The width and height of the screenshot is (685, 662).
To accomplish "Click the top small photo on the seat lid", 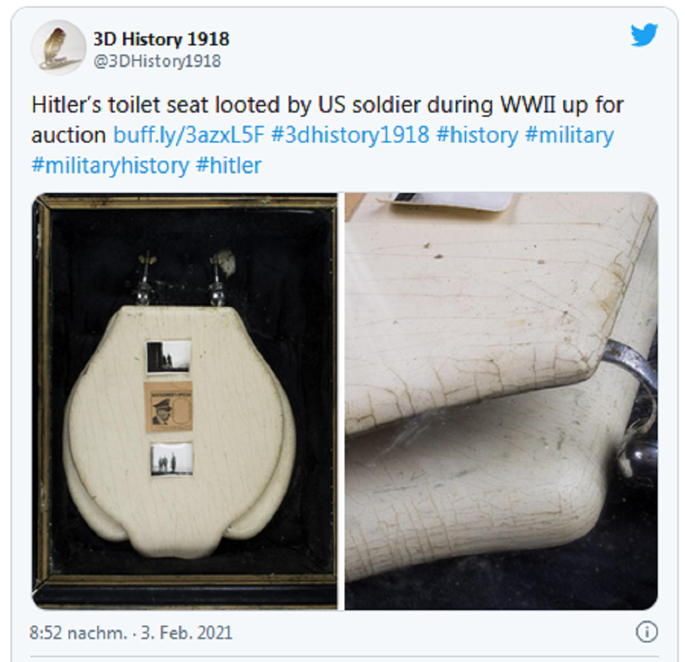I will click(x=168, y=357).
